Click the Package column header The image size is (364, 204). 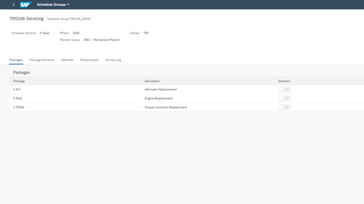pyautogui.click(x=19, y=81)
